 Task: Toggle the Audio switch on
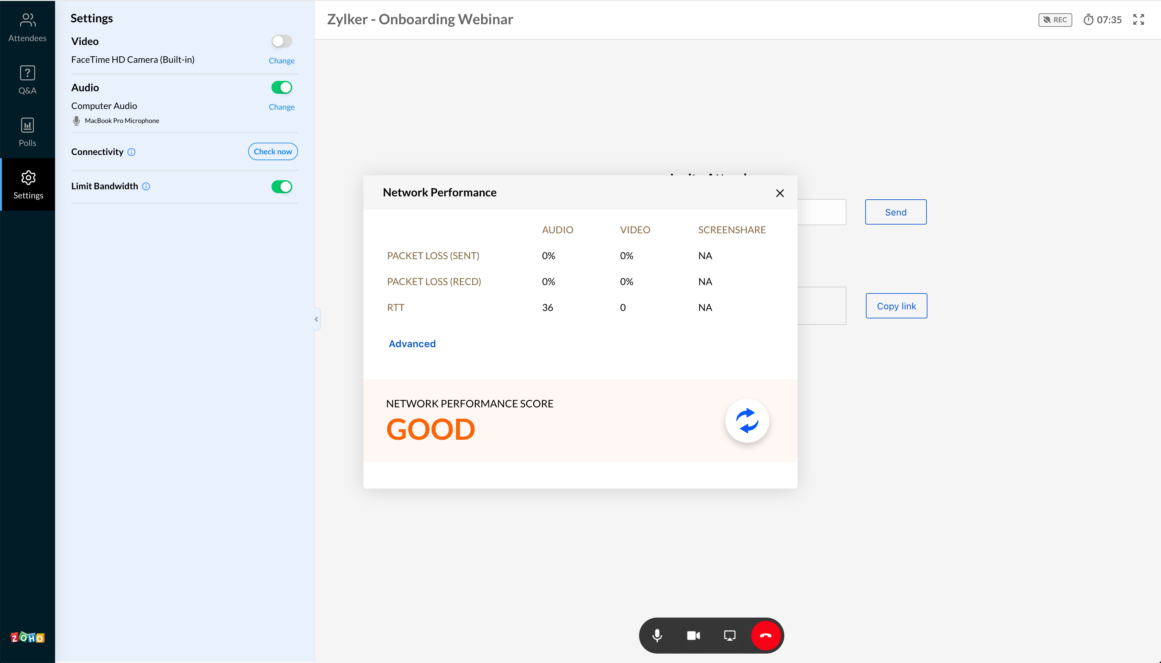pos(282,86)
